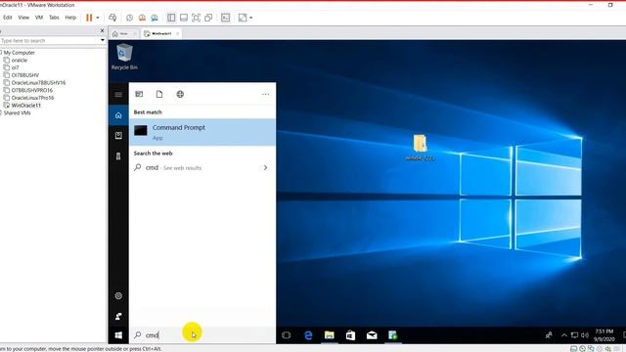
Task: Click the feedback icon in search sidebar
Action: click(118, 316)
